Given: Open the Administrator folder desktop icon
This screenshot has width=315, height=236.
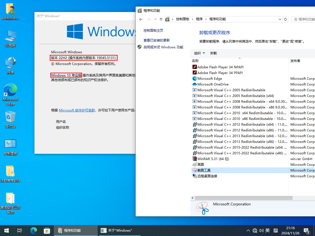Looking at the screenshot, I should tap(10, 12).
